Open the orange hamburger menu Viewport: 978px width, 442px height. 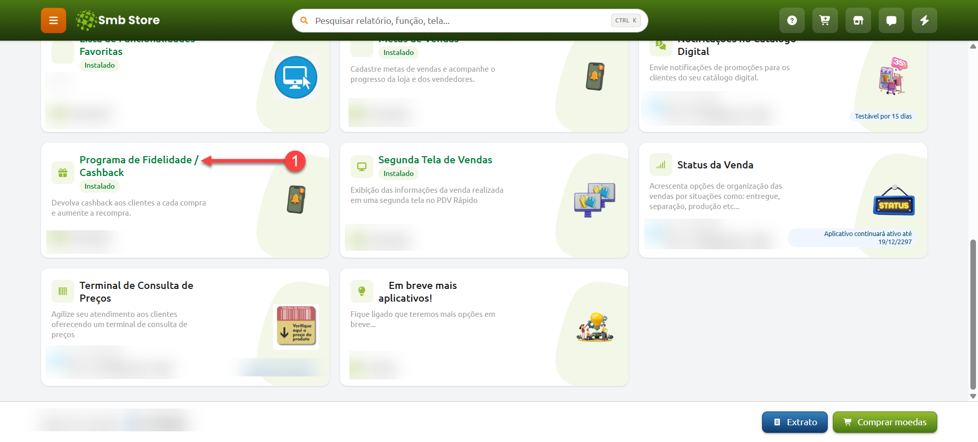coord(53,20)
